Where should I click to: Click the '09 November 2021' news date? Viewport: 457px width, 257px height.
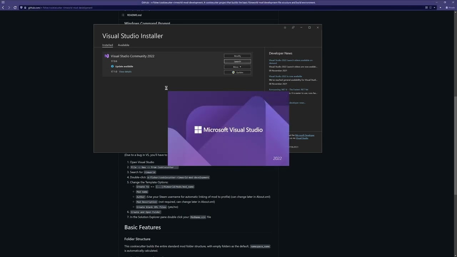tap(278, 71)
